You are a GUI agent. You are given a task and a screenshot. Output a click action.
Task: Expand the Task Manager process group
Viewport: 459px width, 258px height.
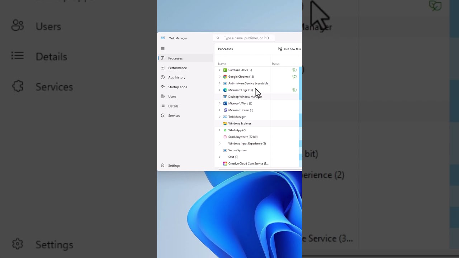(220, 117)
